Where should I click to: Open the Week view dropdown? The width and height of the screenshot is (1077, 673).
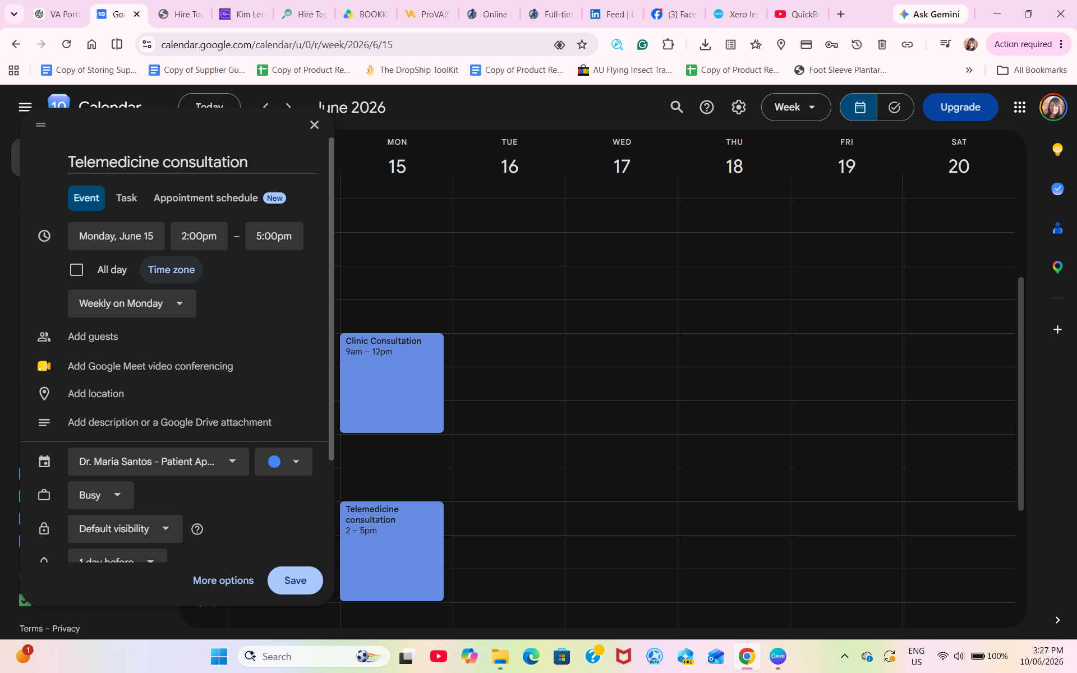[x=795, y=107]
